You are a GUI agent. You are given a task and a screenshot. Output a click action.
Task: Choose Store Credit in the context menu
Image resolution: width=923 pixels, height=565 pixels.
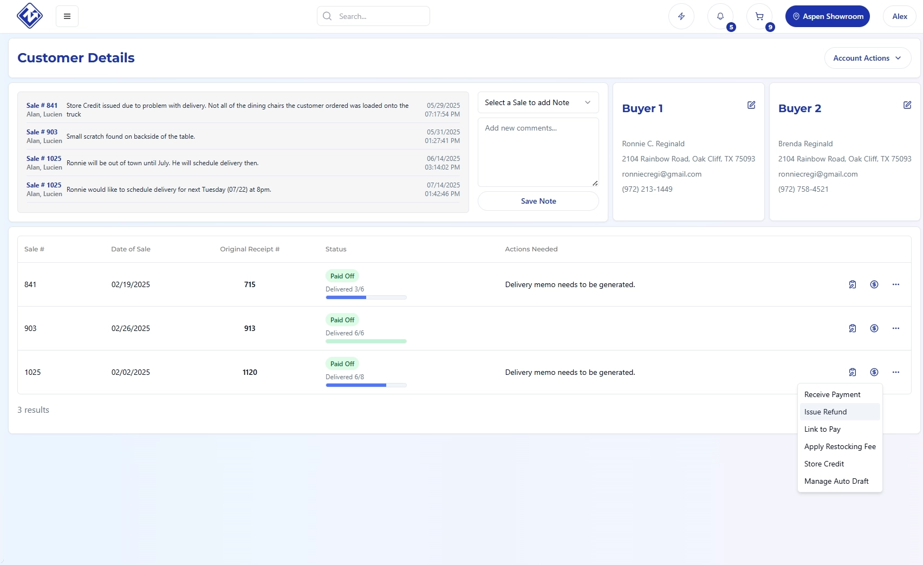[x=824, y=464]
